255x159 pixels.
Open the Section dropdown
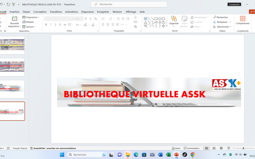tap(29, 27)
